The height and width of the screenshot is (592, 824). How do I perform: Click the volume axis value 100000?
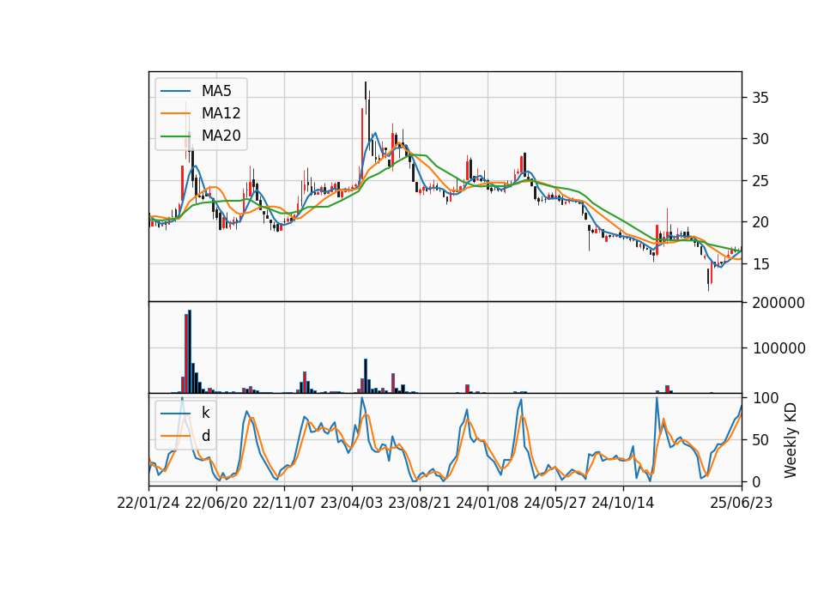click(779, 348)
